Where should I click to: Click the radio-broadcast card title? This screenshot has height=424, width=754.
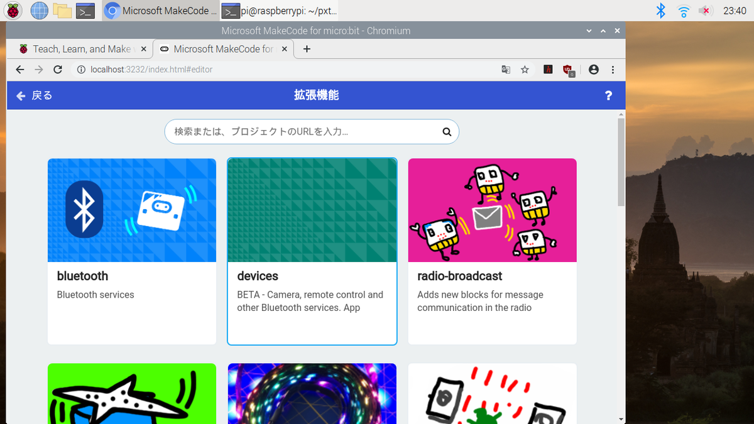(x=460, y=276)
